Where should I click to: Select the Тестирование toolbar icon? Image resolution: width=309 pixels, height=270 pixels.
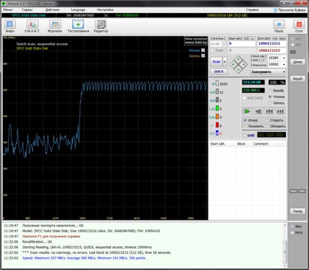click(78, 24)
